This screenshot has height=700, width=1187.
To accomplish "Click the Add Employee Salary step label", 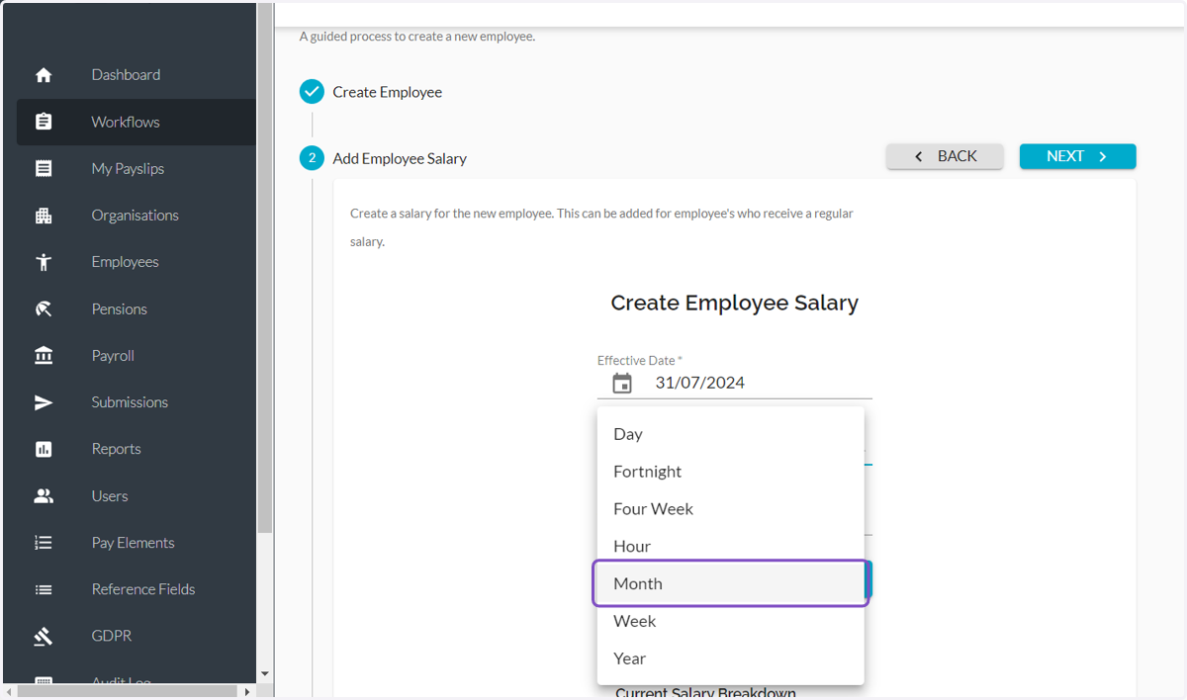I will (400, 158).
